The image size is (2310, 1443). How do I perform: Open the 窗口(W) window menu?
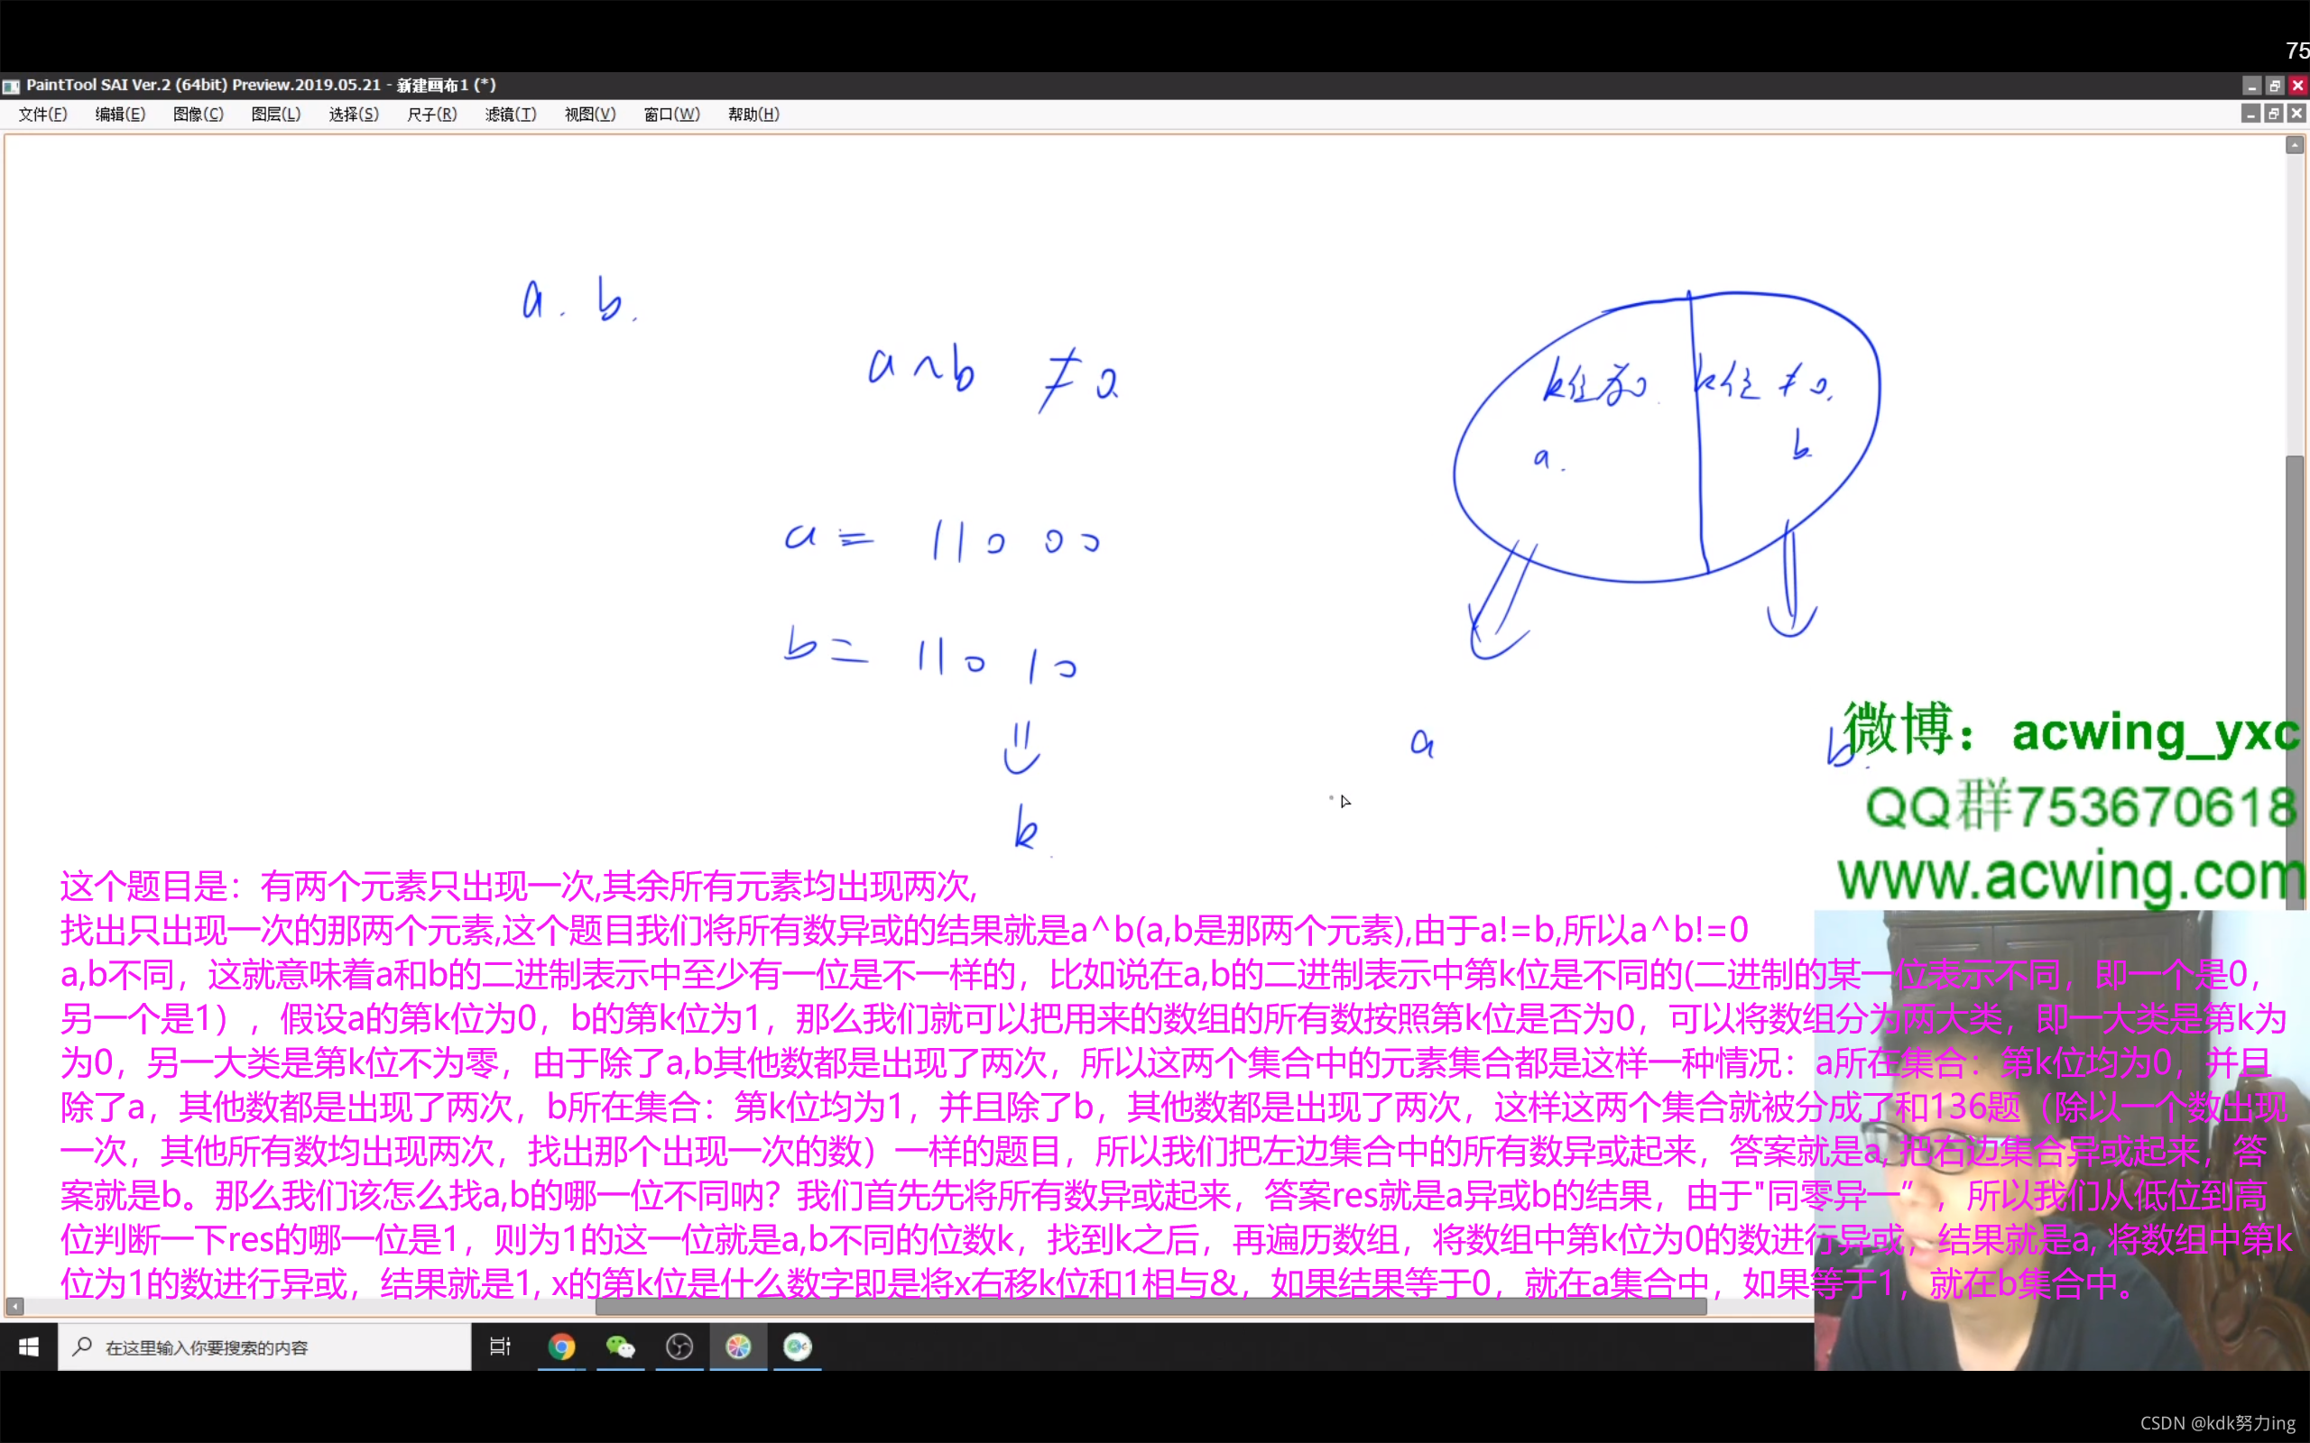(x=672, y=115)
